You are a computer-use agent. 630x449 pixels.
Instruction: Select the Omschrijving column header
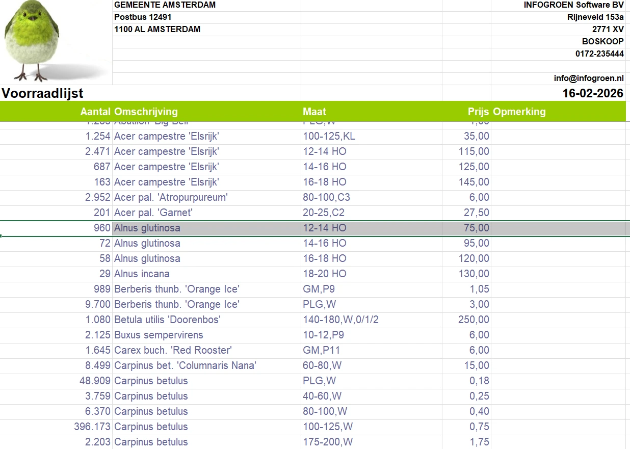click(x=146, y=112)
